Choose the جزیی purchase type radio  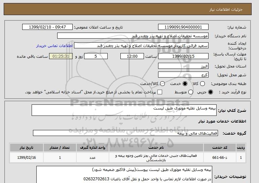(211, 92)
